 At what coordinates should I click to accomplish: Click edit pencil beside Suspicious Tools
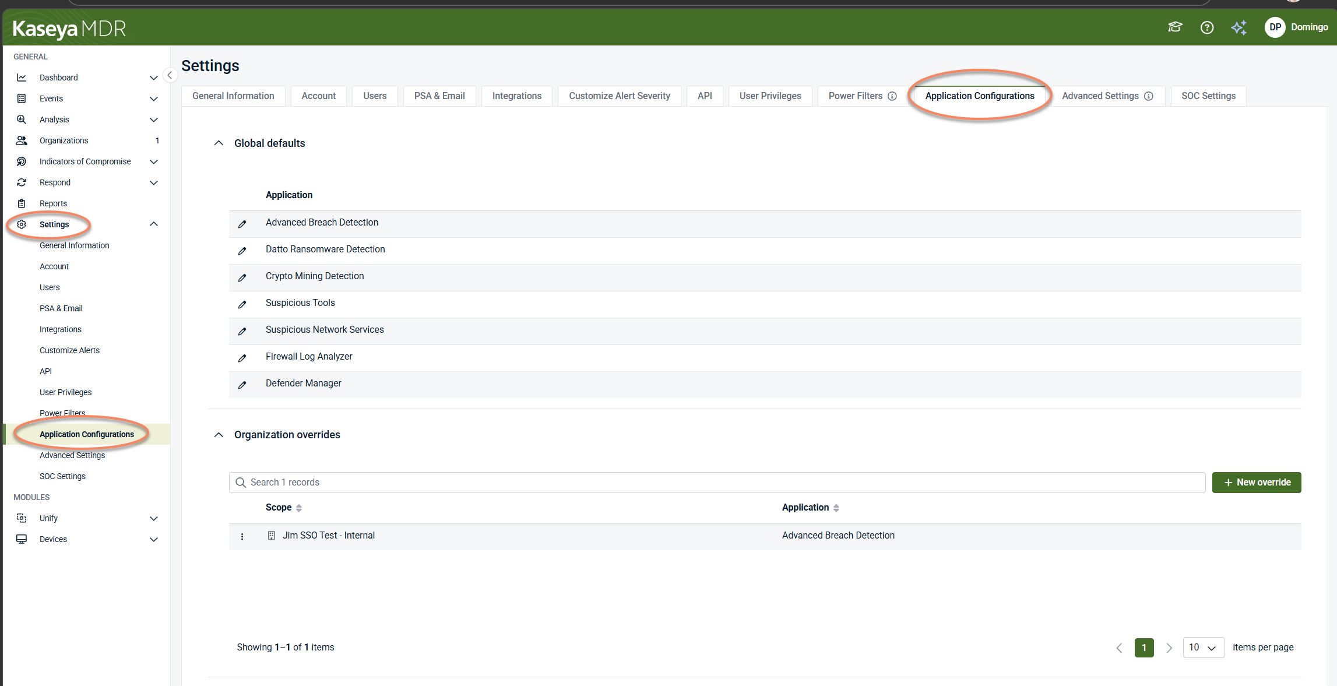(242, 304)
